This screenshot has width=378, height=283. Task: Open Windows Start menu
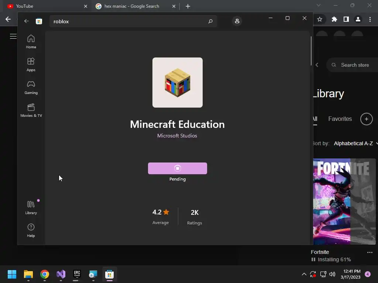[x=12, y=274]
